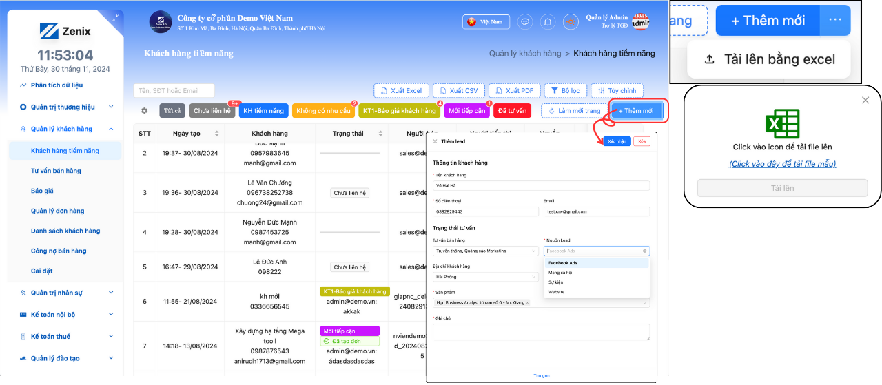Choose Tải lên bằng excel menu option
The image size is (882, 385).
coord(769,60)
